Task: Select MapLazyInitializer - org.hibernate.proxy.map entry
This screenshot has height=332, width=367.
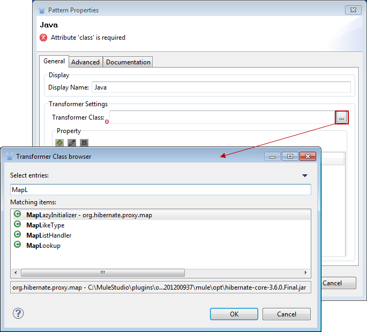Action: pyautogui.click(x=161, y=215)
